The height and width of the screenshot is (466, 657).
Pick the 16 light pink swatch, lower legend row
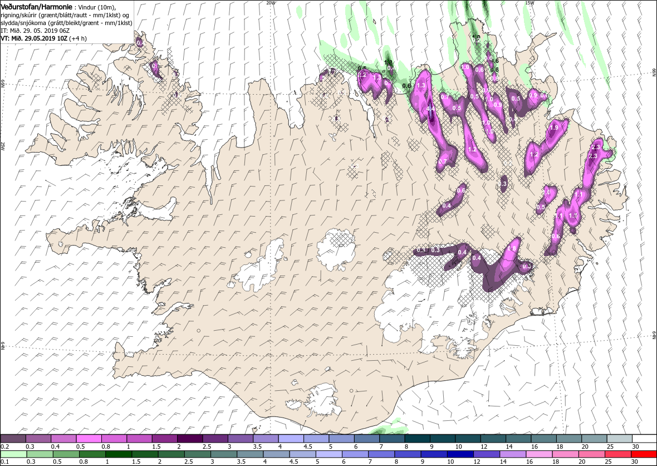[539, 454]
